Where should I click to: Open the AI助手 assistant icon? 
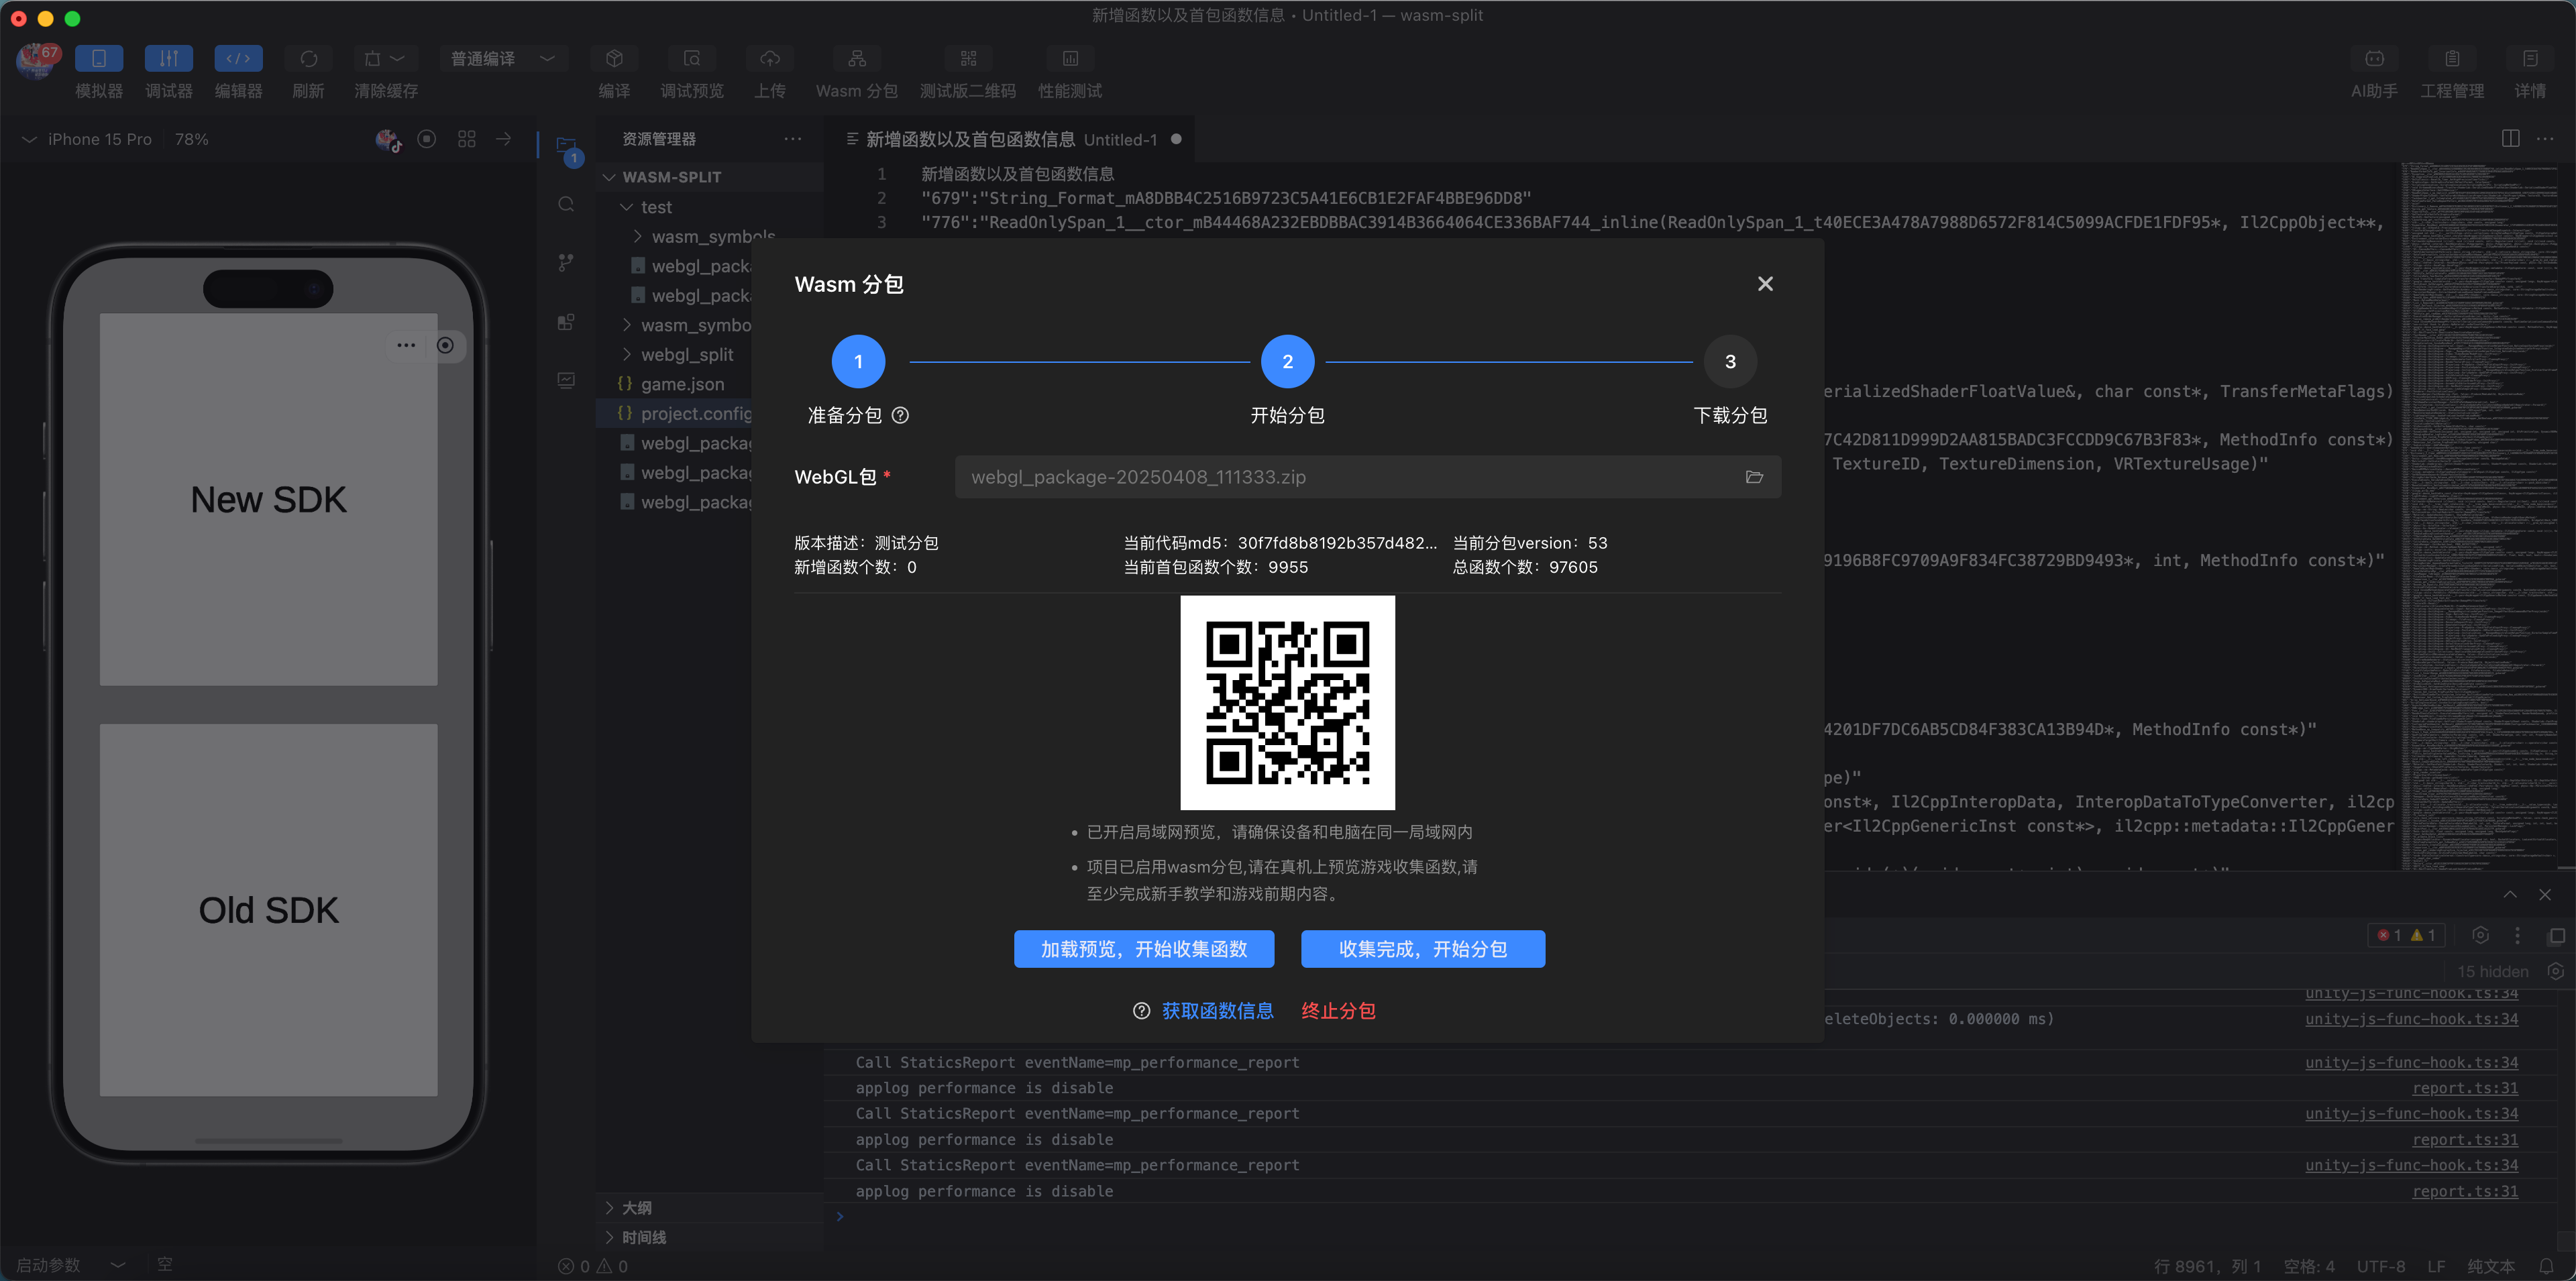click(x=2374, y=58)
